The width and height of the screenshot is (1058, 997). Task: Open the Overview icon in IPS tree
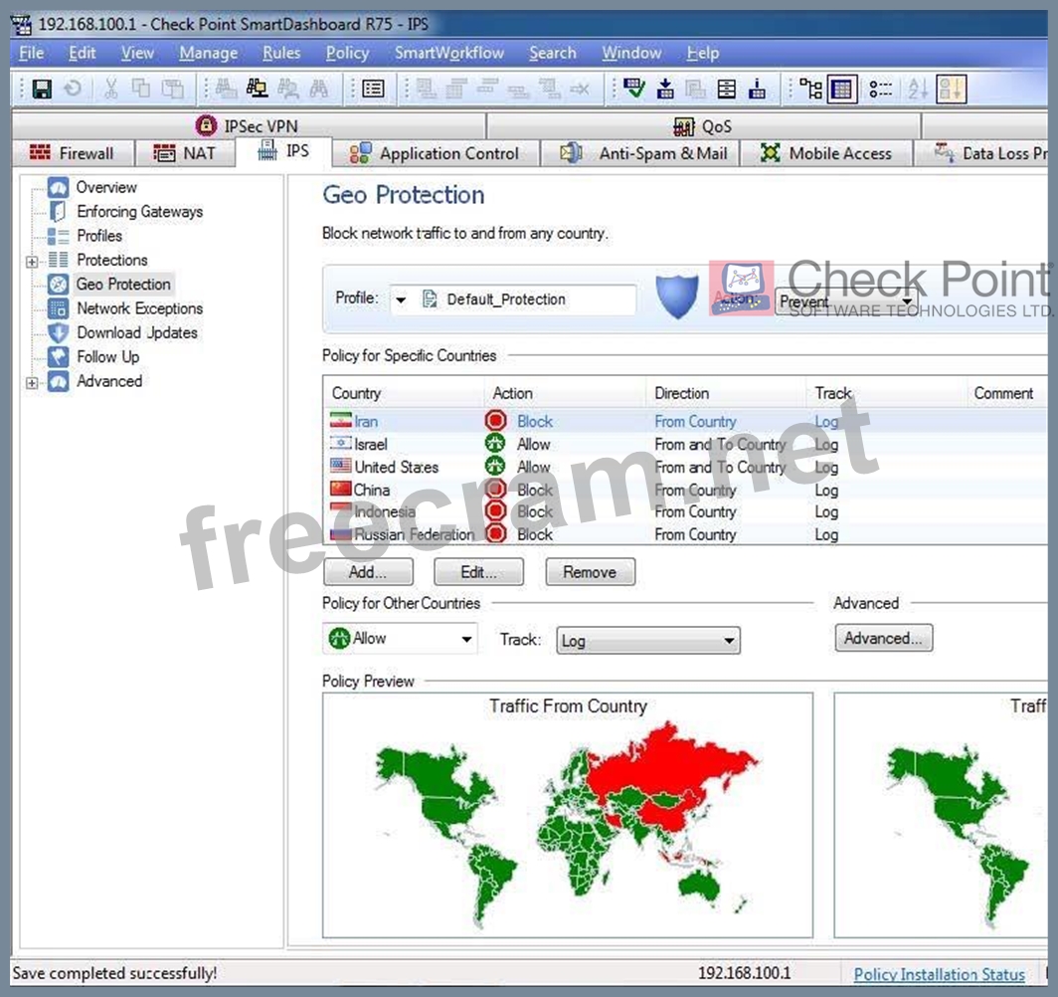pos(58,187)
